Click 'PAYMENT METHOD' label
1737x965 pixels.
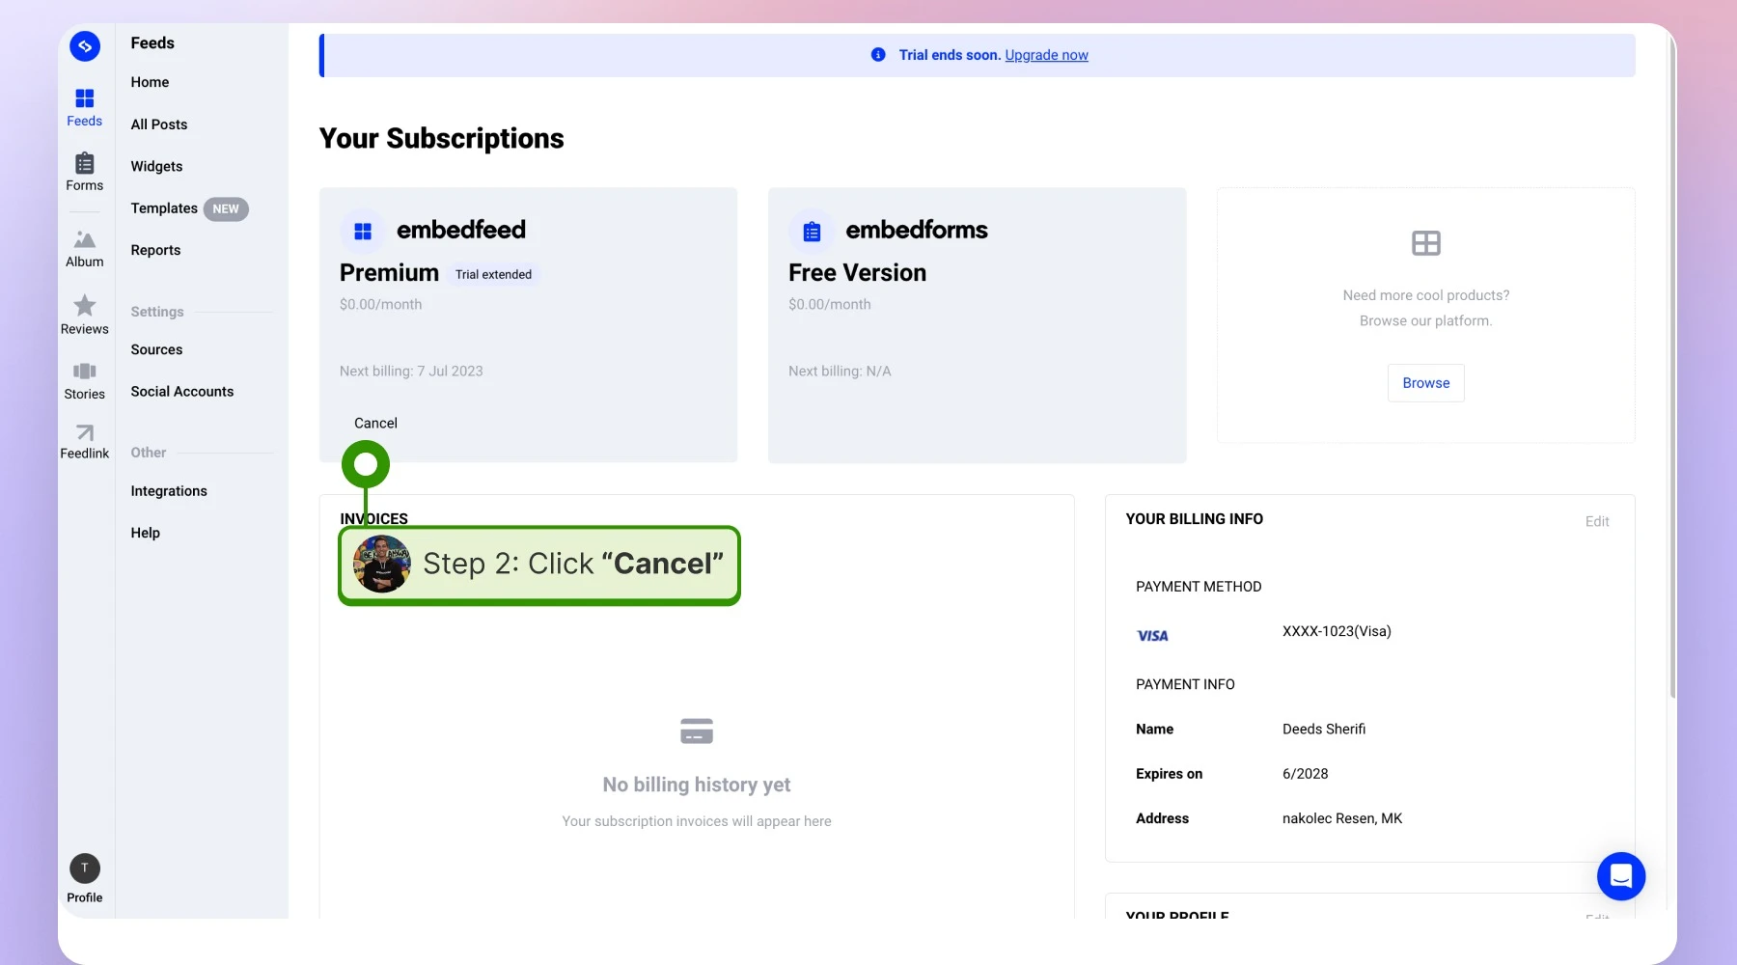tap(1199, 587)
